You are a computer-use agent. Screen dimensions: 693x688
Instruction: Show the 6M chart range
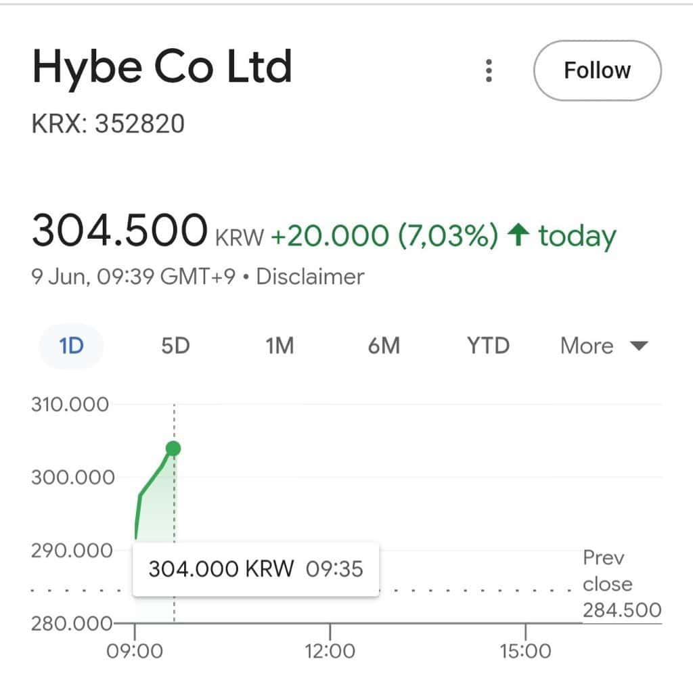click(x=384, y=346)
